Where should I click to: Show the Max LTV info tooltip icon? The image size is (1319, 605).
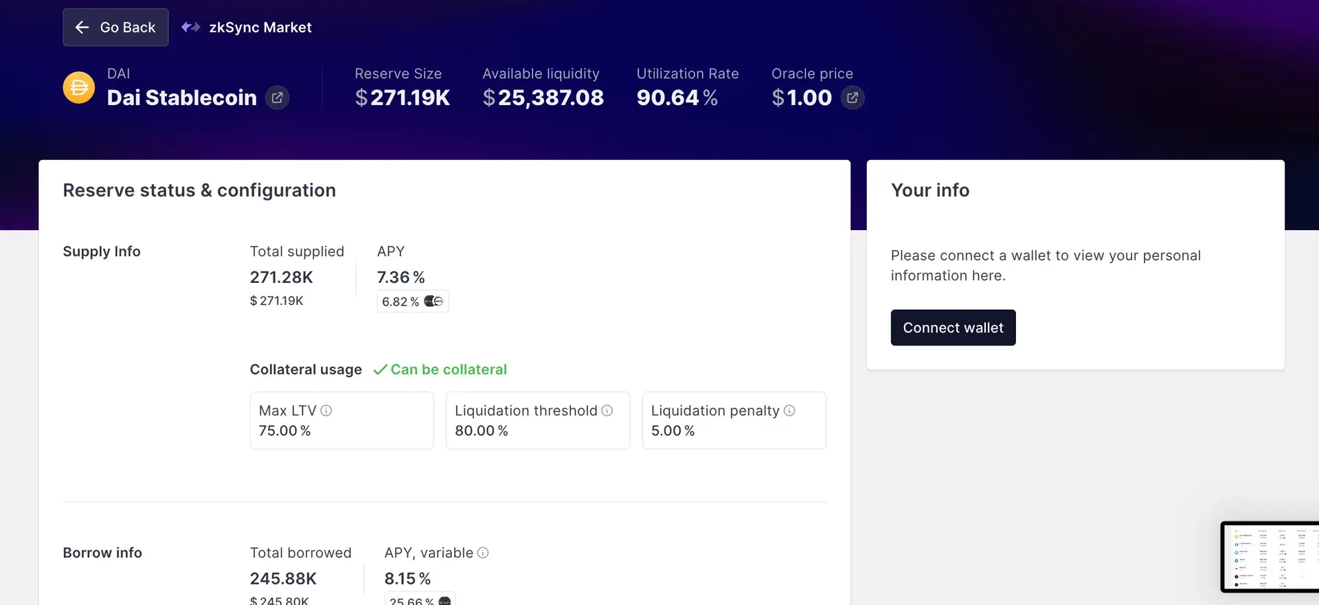[x=326, y=411]
